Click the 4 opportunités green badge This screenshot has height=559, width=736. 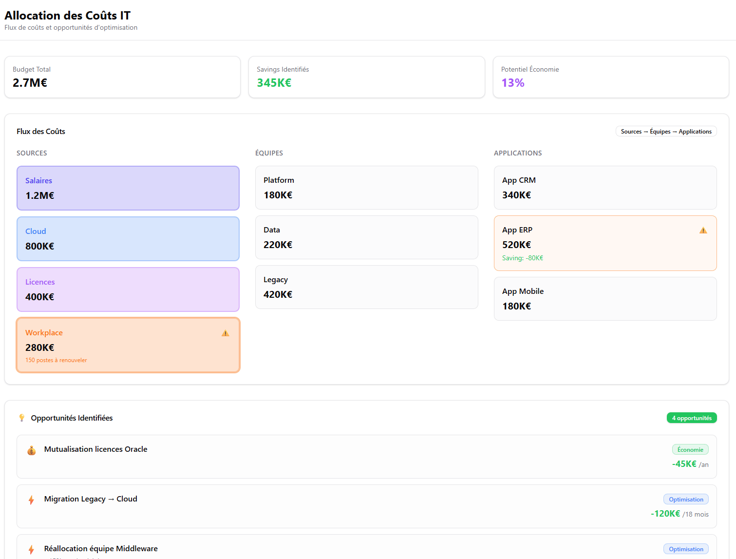(x=691, y=418)
